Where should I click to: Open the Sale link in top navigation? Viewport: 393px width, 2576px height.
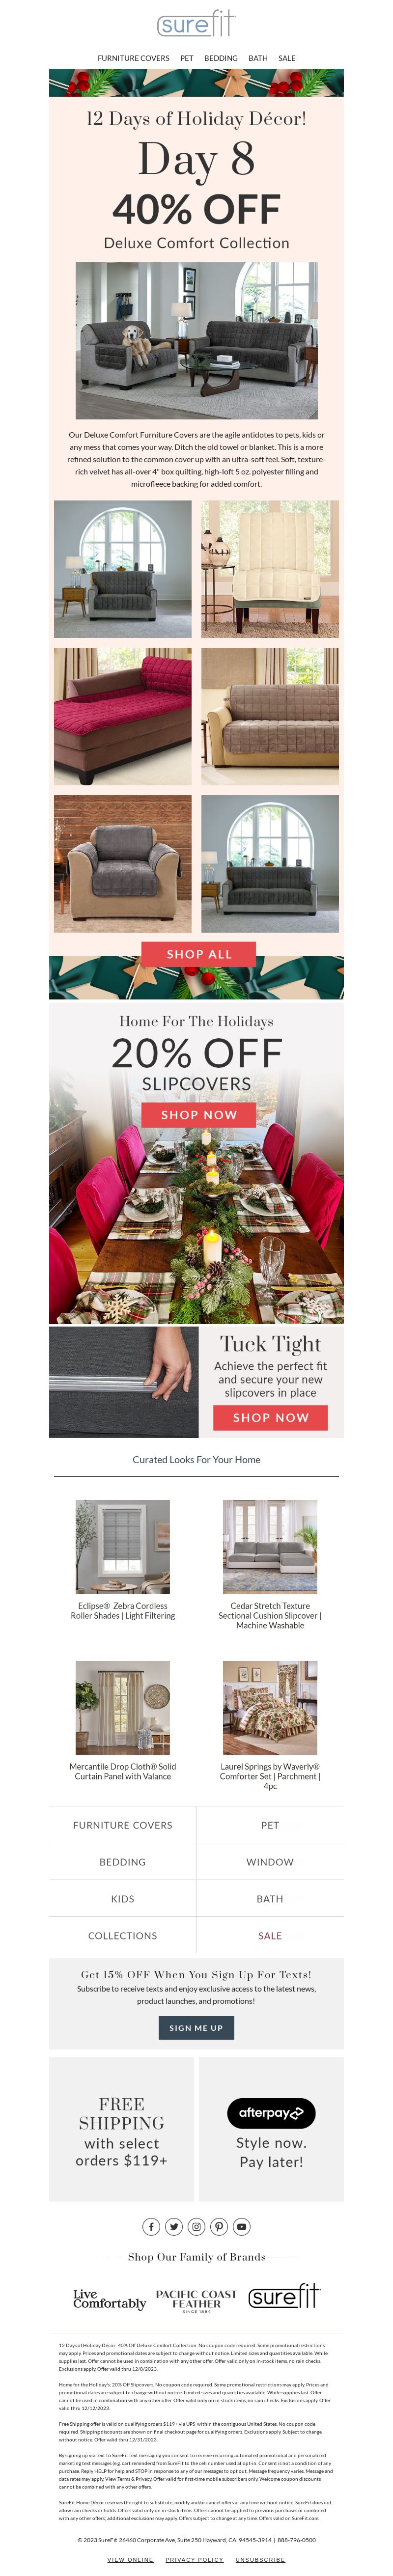pyautogui.click(x=287, y=58)
